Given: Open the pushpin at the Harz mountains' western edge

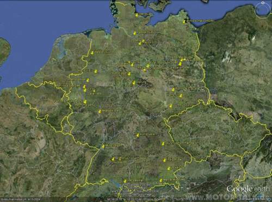Looking at the screenshot, I should [134, 83].
